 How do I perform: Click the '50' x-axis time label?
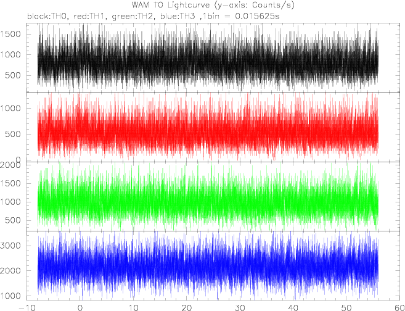tap(346, 308)
